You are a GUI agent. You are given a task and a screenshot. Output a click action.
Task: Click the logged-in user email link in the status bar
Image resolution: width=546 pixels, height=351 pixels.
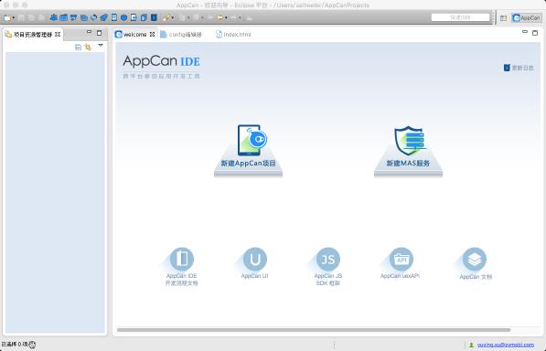point(505,345)
